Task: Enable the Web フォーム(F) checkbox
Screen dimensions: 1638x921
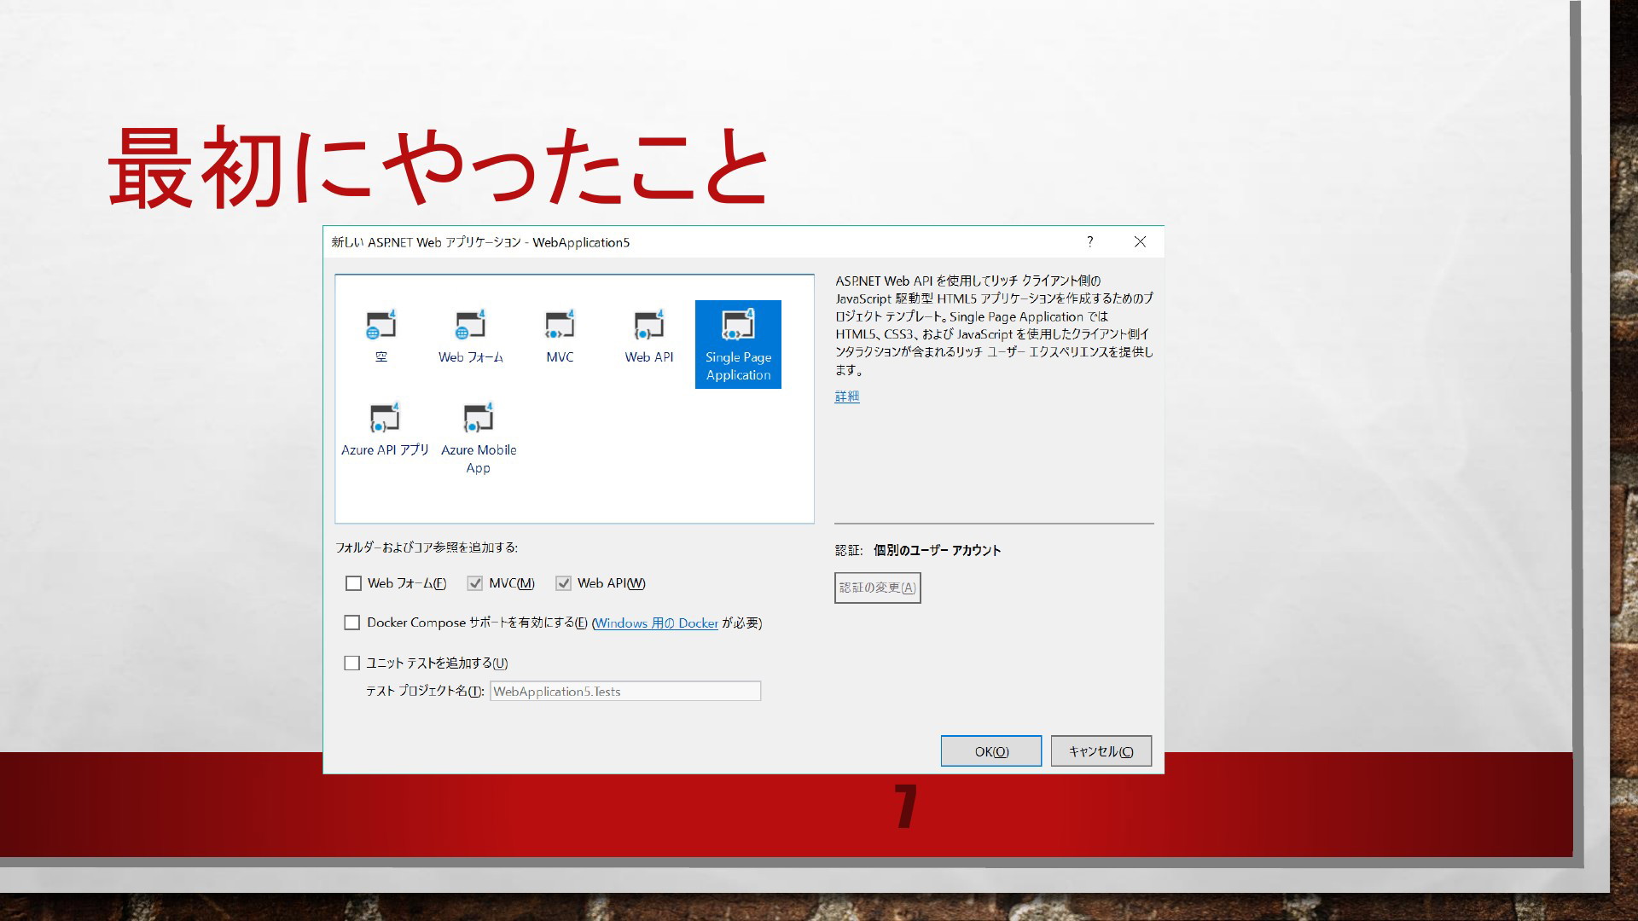Action: (x=353, y=583)
